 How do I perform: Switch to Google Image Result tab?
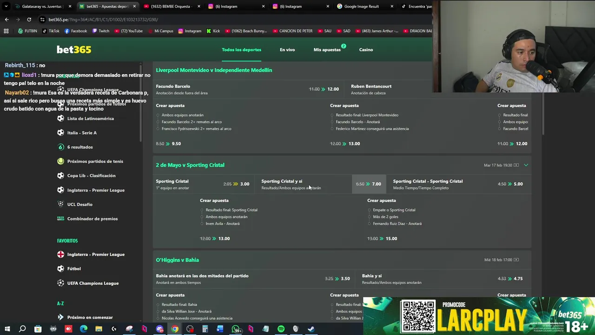click(x=365, y=7)
